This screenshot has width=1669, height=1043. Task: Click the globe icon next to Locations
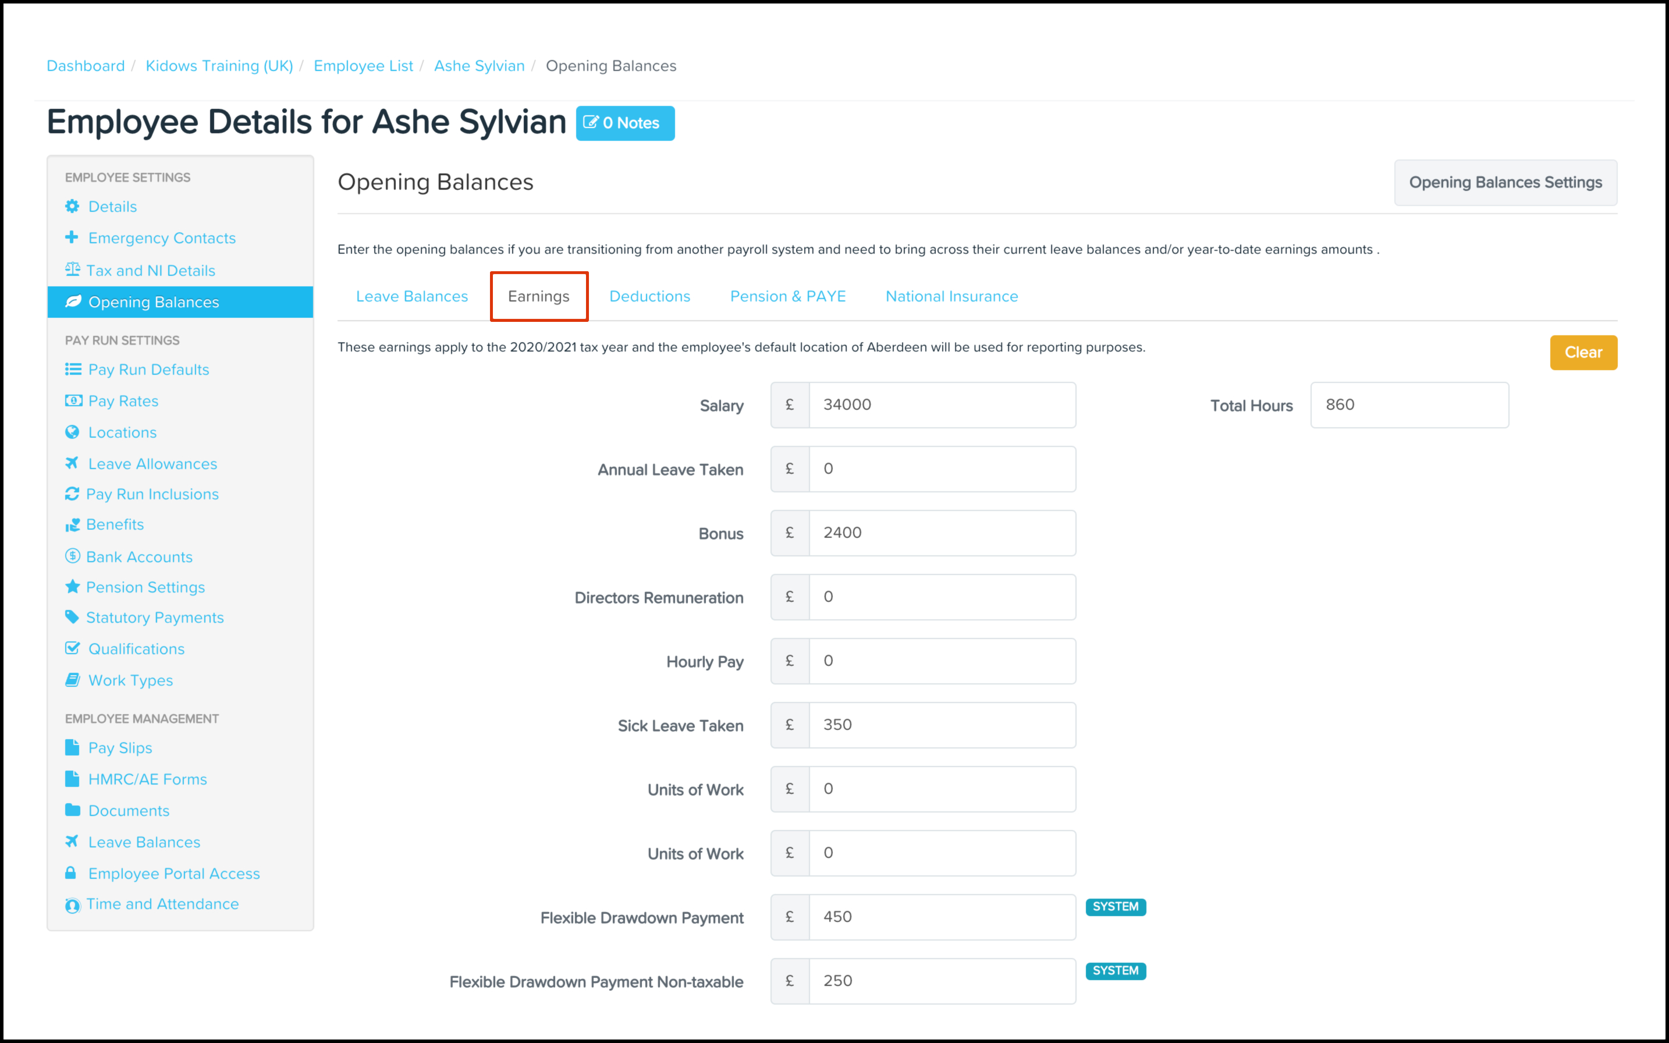72,432
